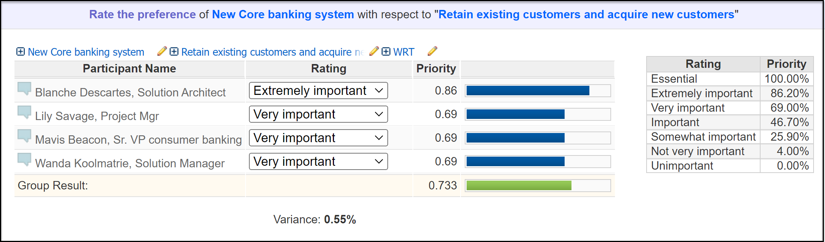The height and width of the screenshot is (242, 825).
Task: Open the comment bubble for Wanda Koolmatrie
Action: (x=24, y=159)
